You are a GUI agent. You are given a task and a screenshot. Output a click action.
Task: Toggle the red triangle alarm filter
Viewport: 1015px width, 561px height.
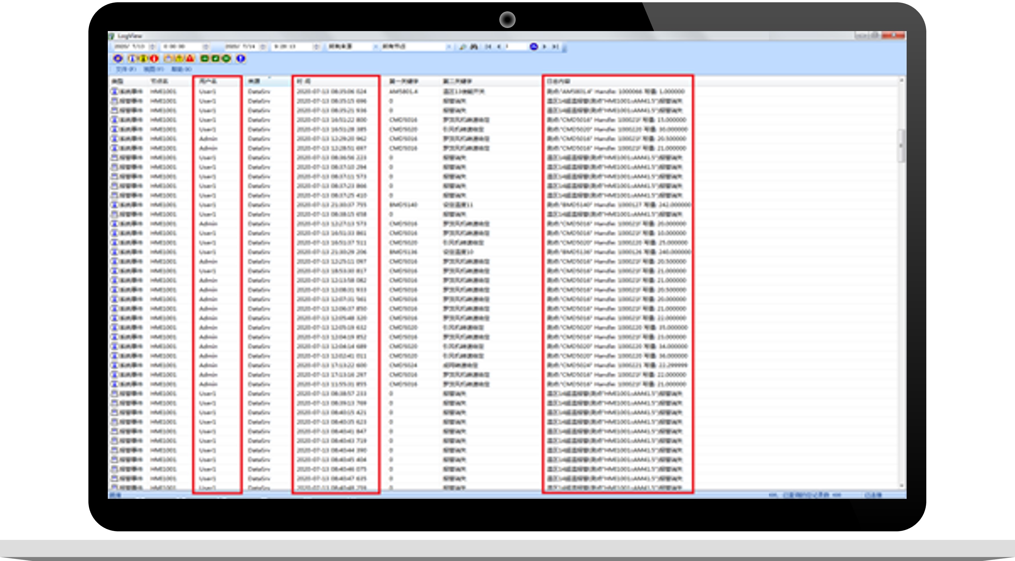pos(190,59)
